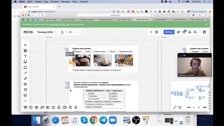
Task: Select the cursor tool in Miro toolbar
Action: [26, 45]
